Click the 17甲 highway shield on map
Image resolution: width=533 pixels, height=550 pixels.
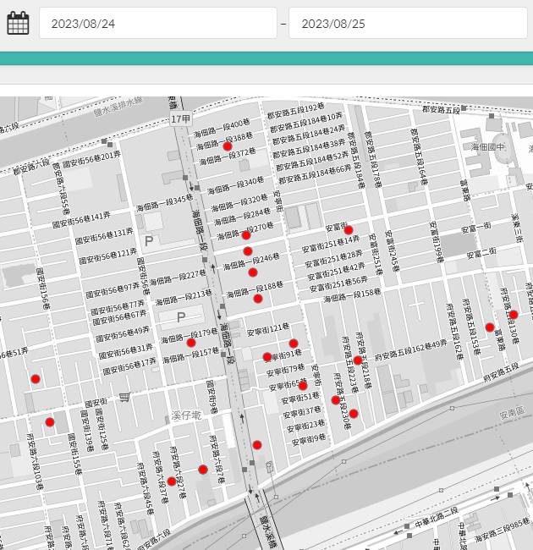pos(180,119)
